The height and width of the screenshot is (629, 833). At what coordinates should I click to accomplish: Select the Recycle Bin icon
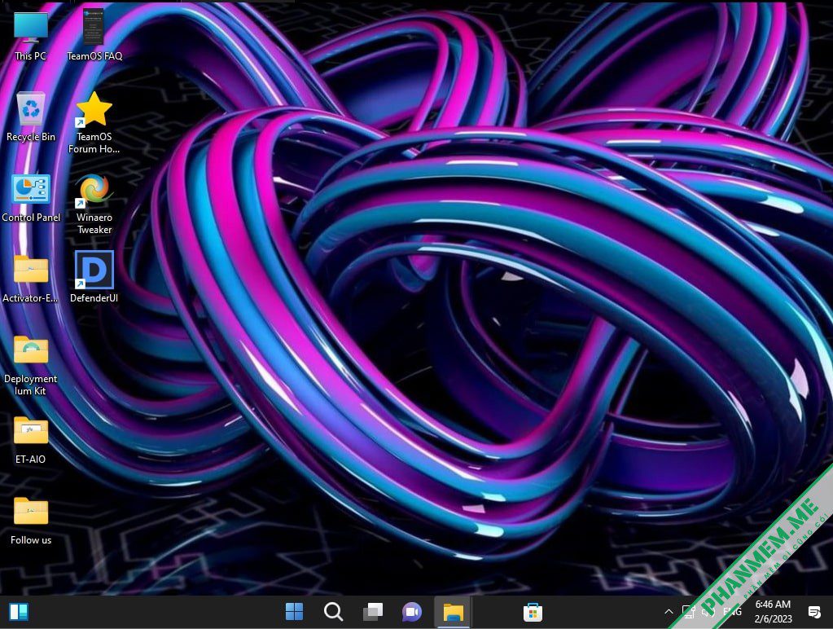(31, 117)
